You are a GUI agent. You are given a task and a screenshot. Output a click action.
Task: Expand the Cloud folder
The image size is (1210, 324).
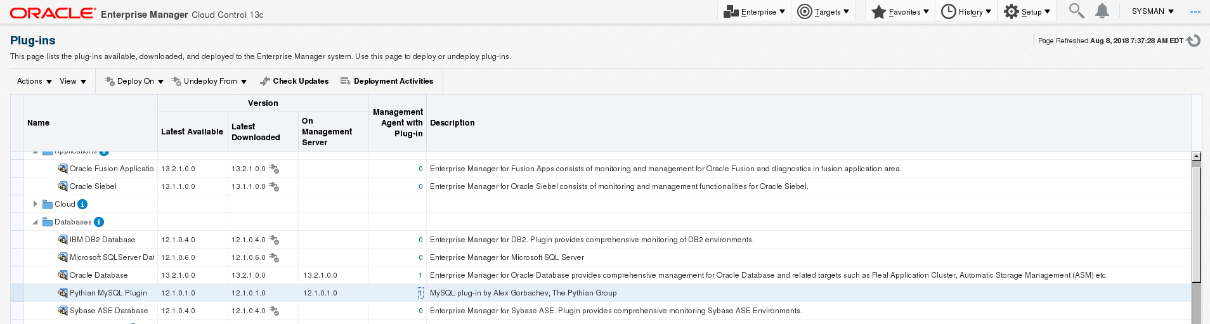36,204
